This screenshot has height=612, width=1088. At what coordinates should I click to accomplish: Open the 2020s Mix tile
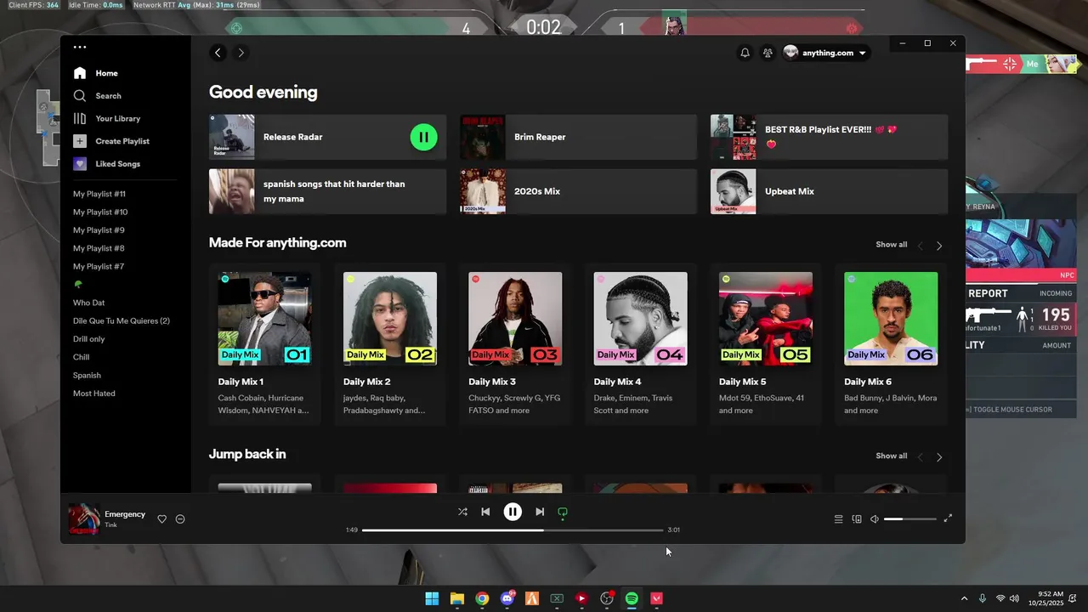coord(578,191)
